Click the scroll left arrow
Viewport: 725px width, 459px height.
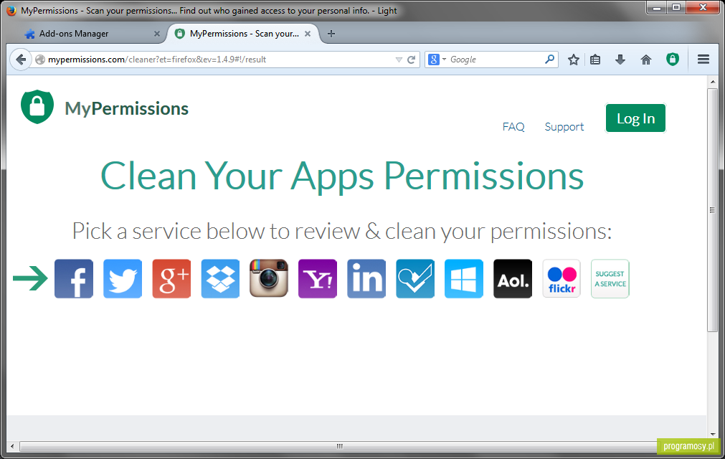12,446
